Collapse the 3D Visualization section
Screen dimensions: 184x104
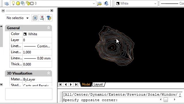pos(49,73)
